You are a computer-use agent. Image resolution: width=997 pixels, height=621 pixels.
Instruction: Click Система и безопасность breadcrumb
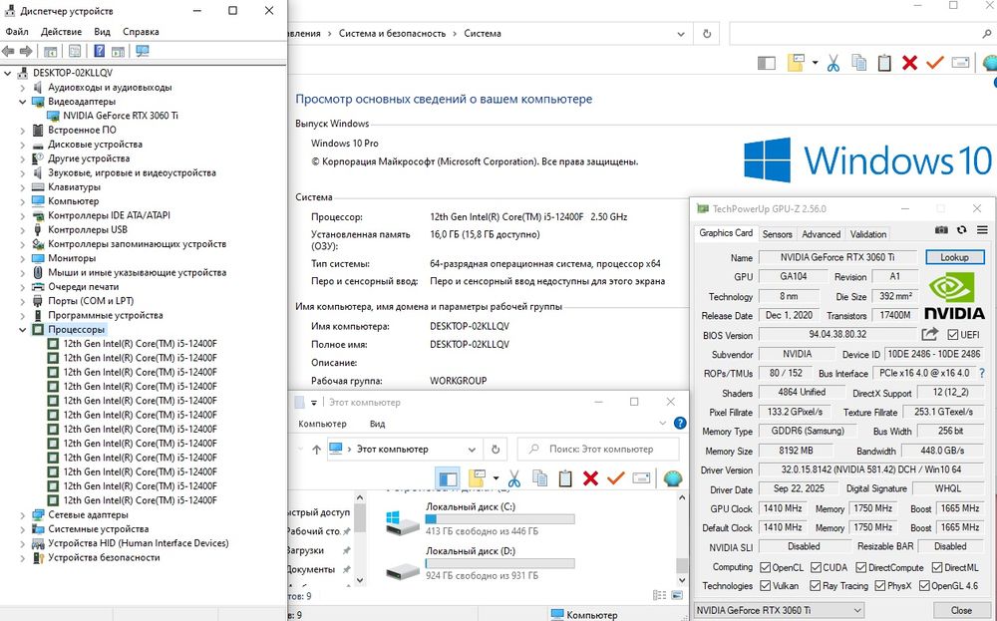pos(392,34)
